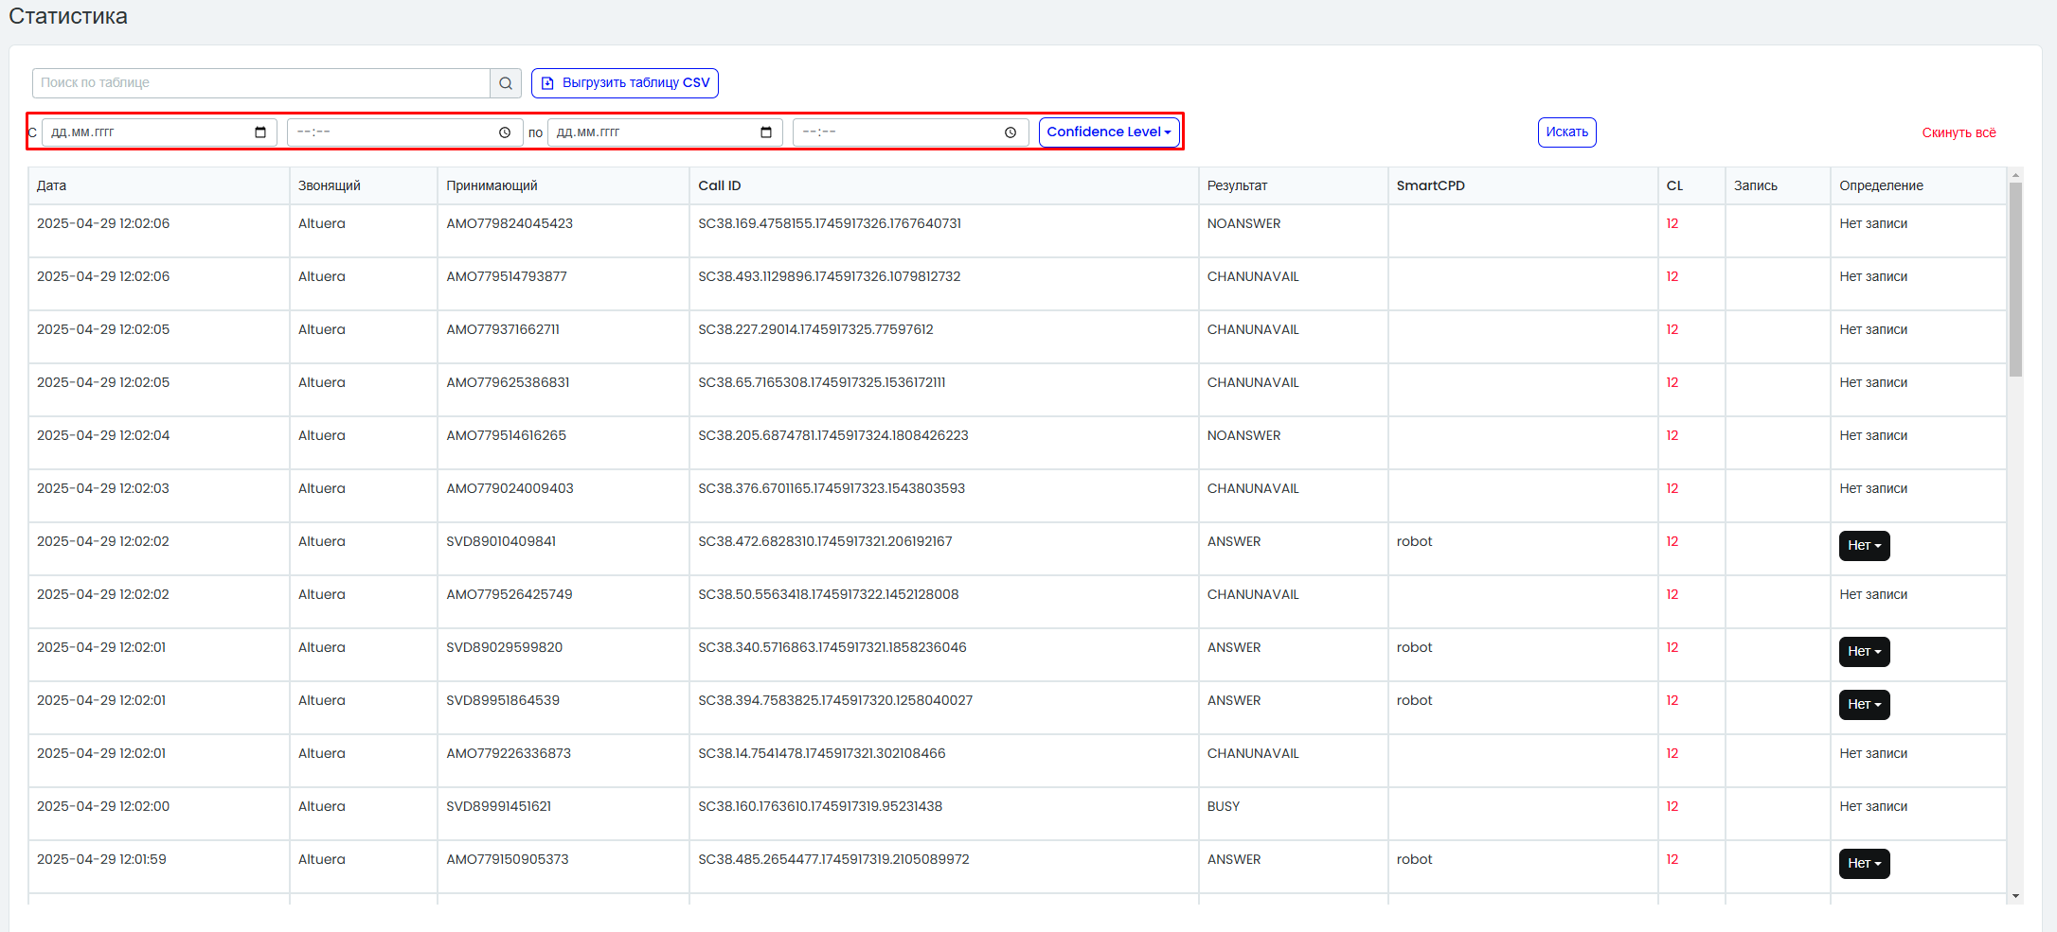2057x932 pixels.
Task: Click the magnifier search icon button
Action: click(506, 83)
